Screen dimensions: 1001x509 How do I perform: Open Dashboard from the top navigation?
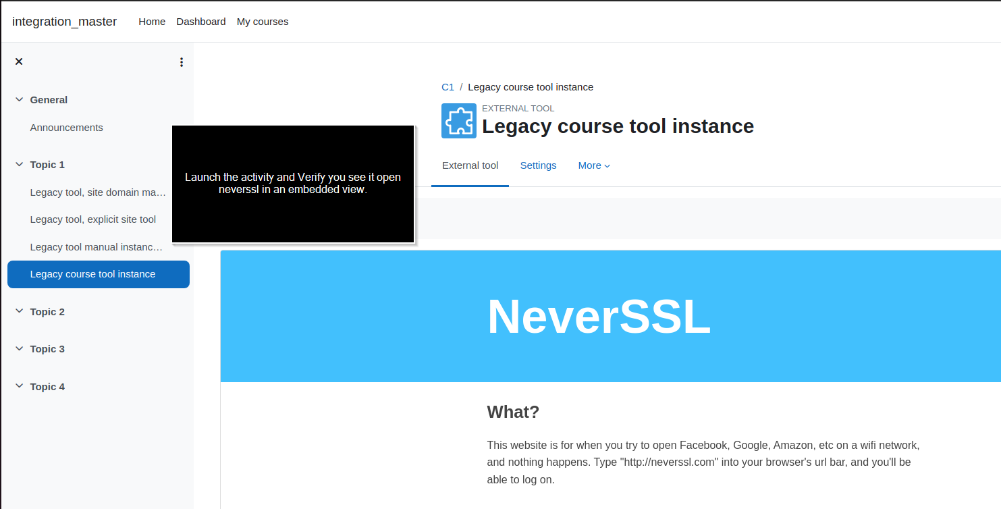pyautogui.click(x=201, y=22)
